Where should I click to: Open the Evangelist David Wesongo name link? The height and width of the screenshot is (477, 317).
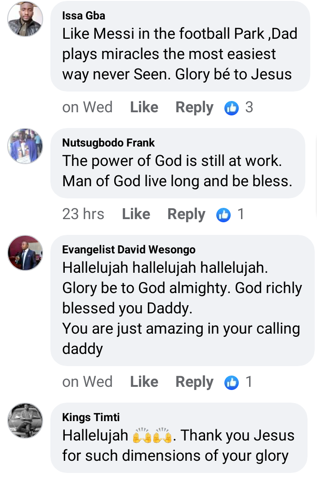tap(129, 250)
